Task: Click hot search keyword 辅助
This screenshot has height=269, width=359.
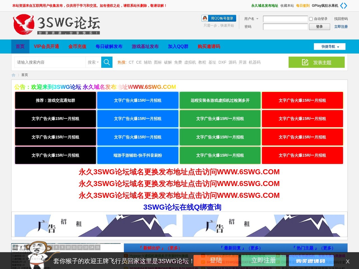Action: pos(148,62)
